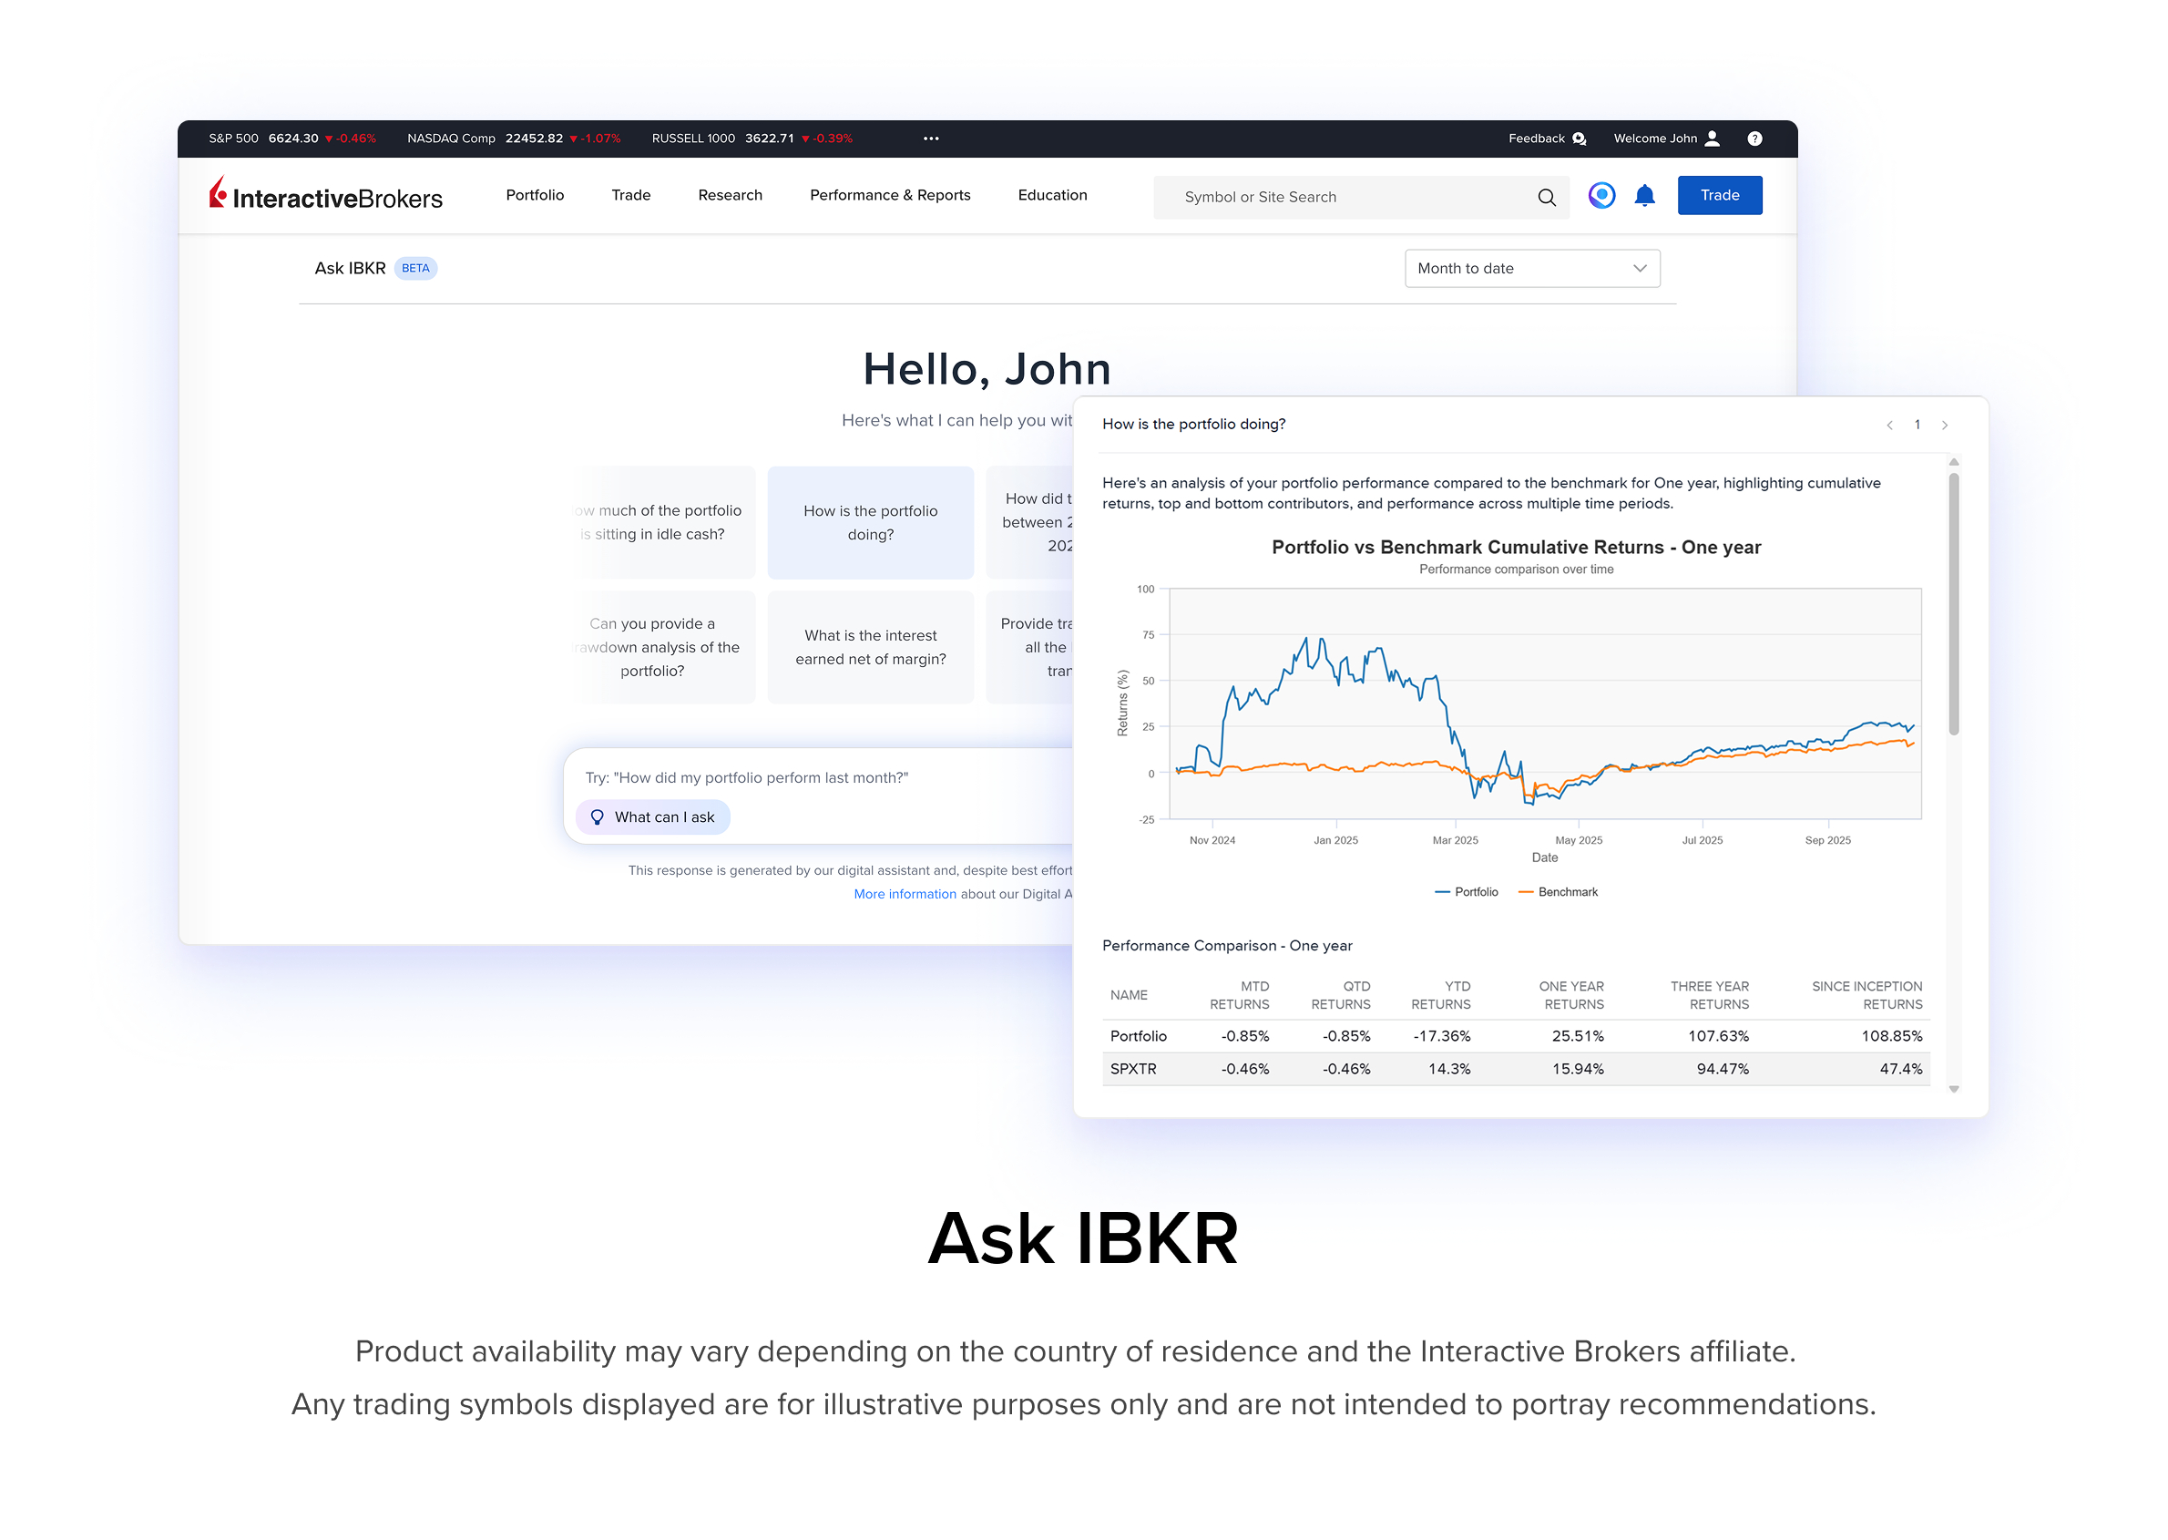Click the response panel vertical scrollbar
This screenshot has width=2168, height=1540.
pyautogui.click(x=1953, y=604)
